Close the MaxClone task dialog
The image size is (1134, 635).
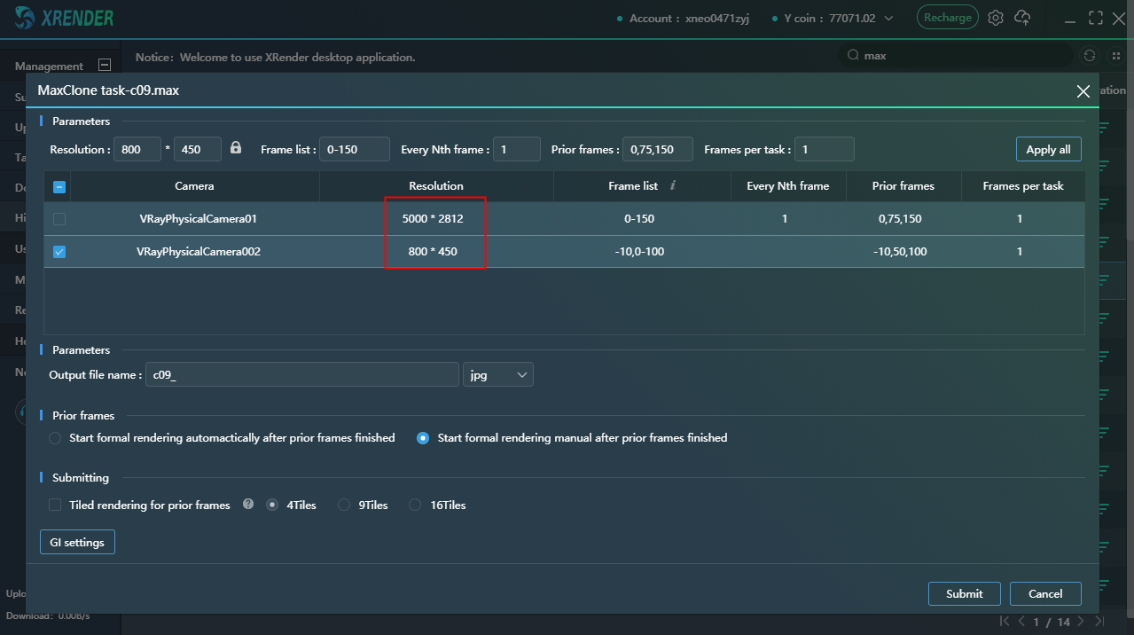click(x=1083, y=91)
